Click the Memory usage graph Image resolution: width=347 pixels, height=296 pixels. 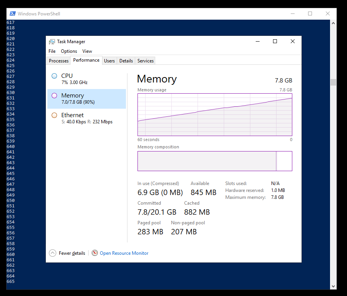point(215,115)
